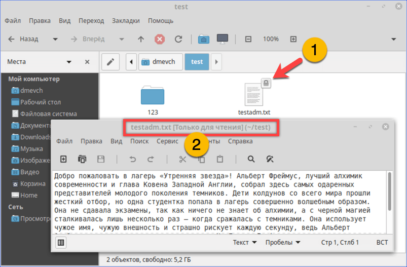
Task: Undo the last edit in the editor
Action: click(133, 159)
